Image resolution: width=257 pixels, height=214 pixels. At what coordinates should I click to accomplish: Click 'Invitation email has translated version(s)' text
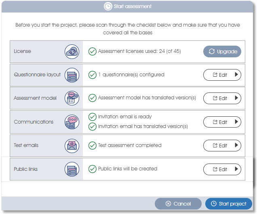pos(143,126)
